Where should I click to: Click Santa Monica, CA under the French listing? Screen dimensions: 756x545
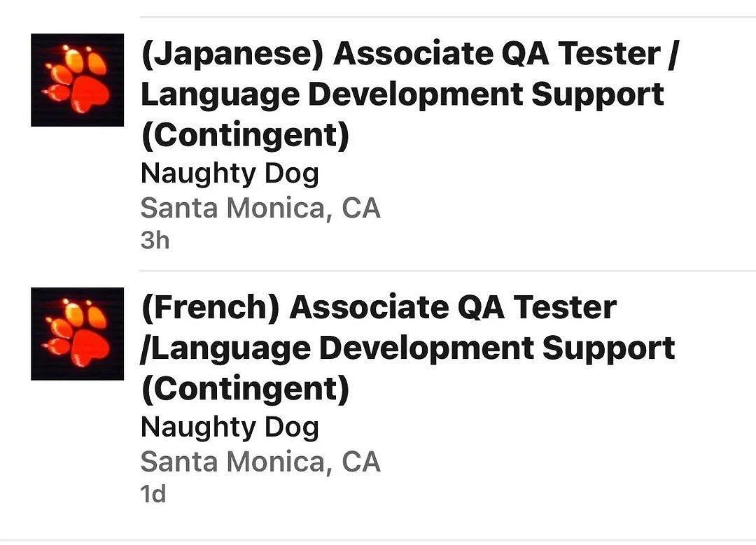(260, 462)
